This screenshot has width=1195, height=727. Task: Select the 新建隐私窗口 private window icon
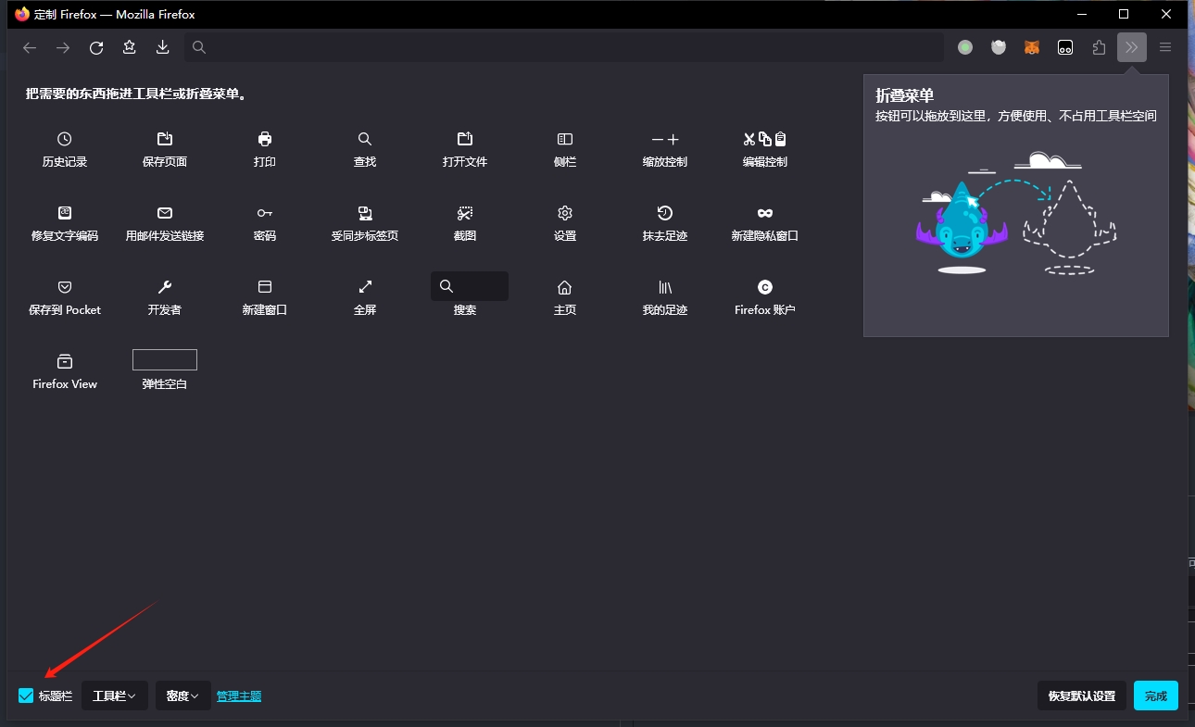[765, 213]
